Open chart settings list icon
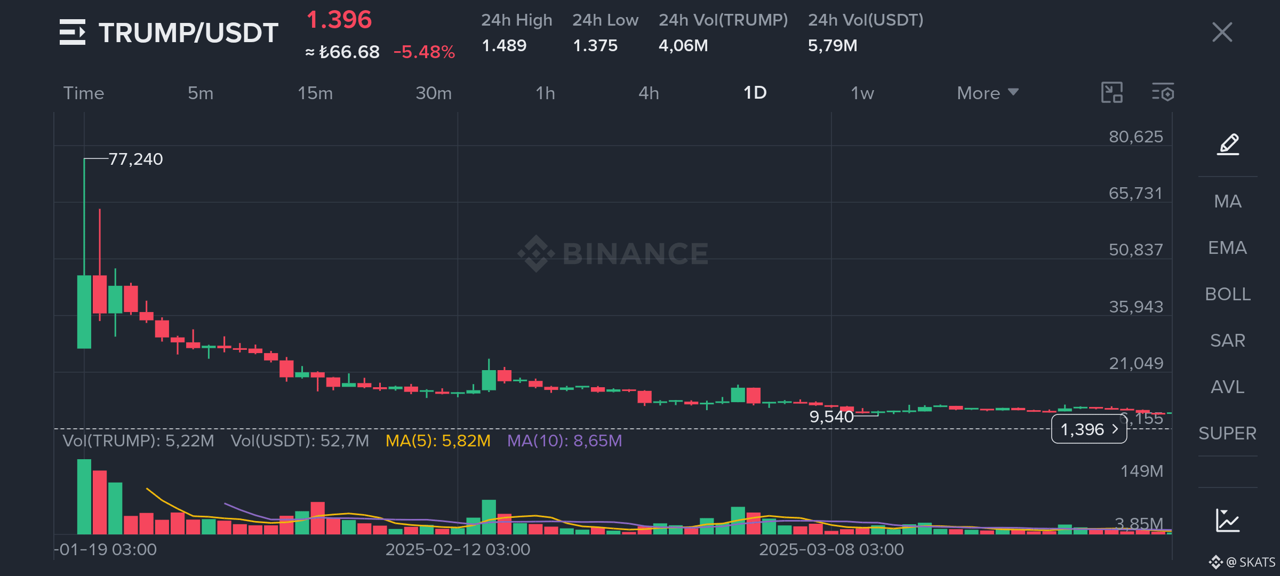This screenshot has height=576, width=1280. (1163, 93)
